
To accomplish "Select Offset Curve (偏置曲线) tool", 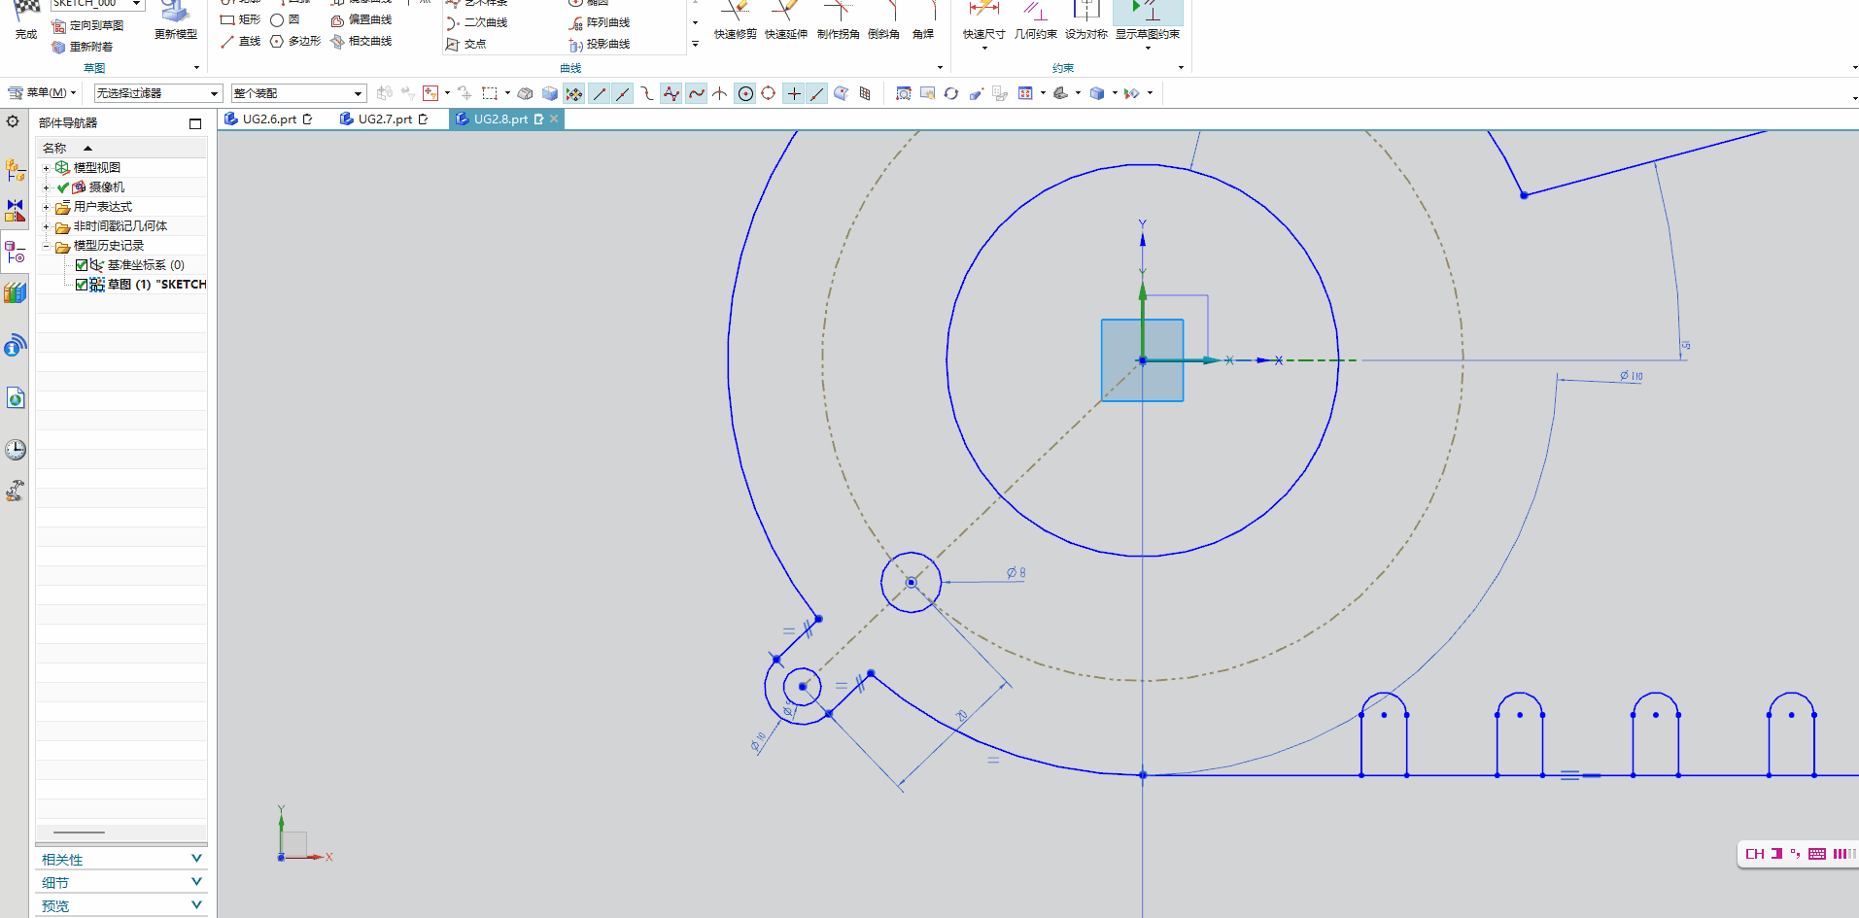I will coord(361,19).
